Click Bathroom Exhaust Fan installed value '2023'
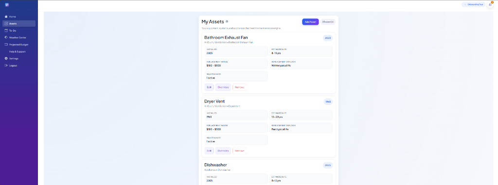 [x=209, y=53]
